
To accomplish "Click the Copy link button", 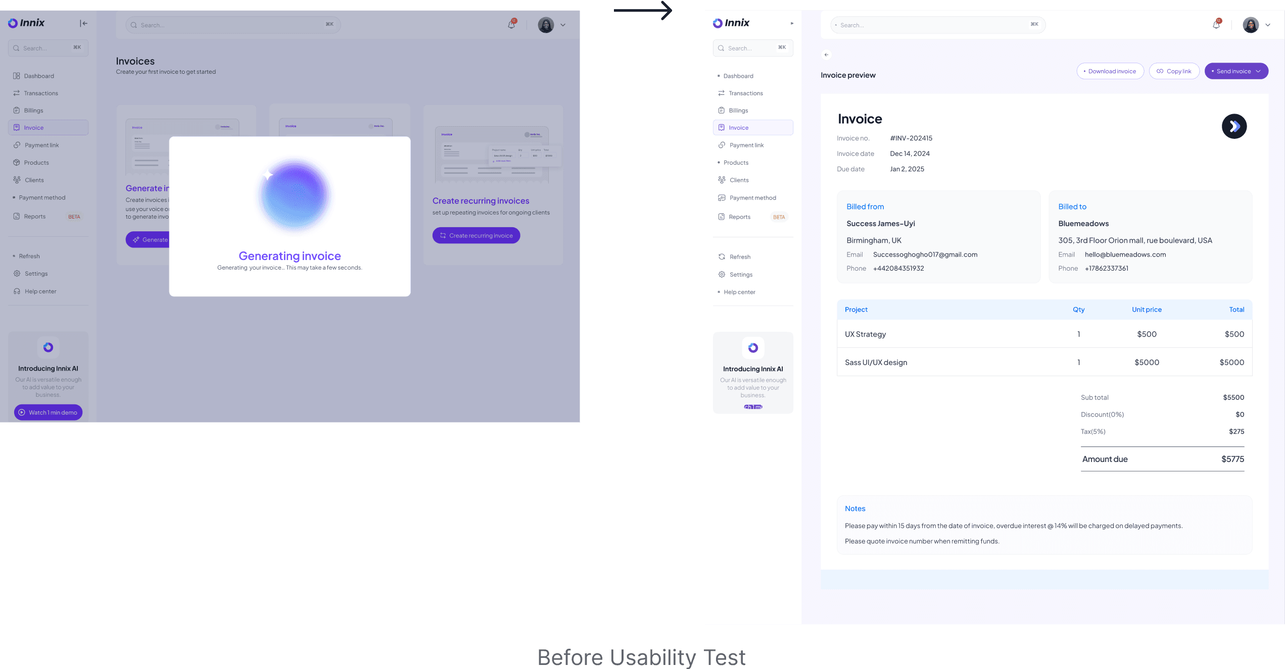I will tap(1173, 71).
